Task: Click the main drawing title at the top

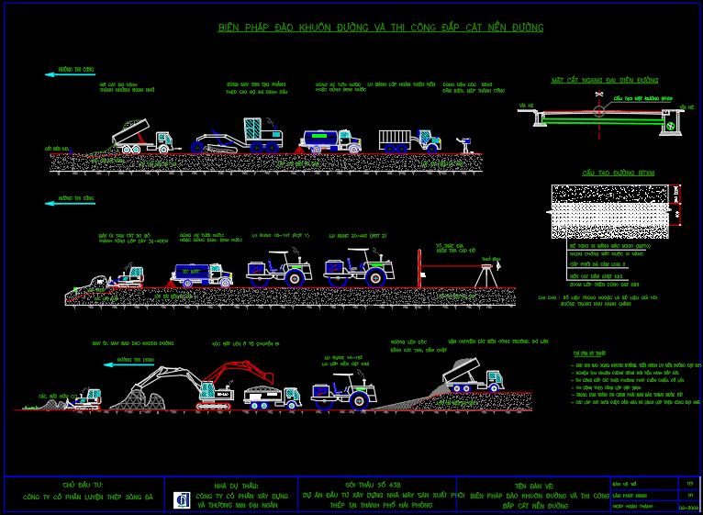Action: [x=380, y=28]
